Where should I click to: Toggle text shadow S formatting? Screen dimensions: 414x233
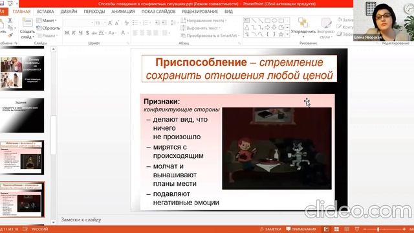click(x=87, y=33)
